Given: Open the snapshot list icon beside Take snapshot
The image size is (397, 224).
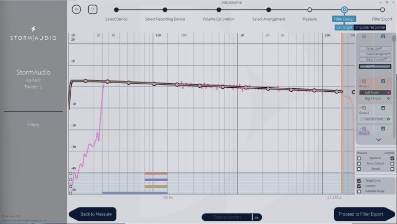Looking at the screenshot, I should pyautogui.click(x=256, y=217).
